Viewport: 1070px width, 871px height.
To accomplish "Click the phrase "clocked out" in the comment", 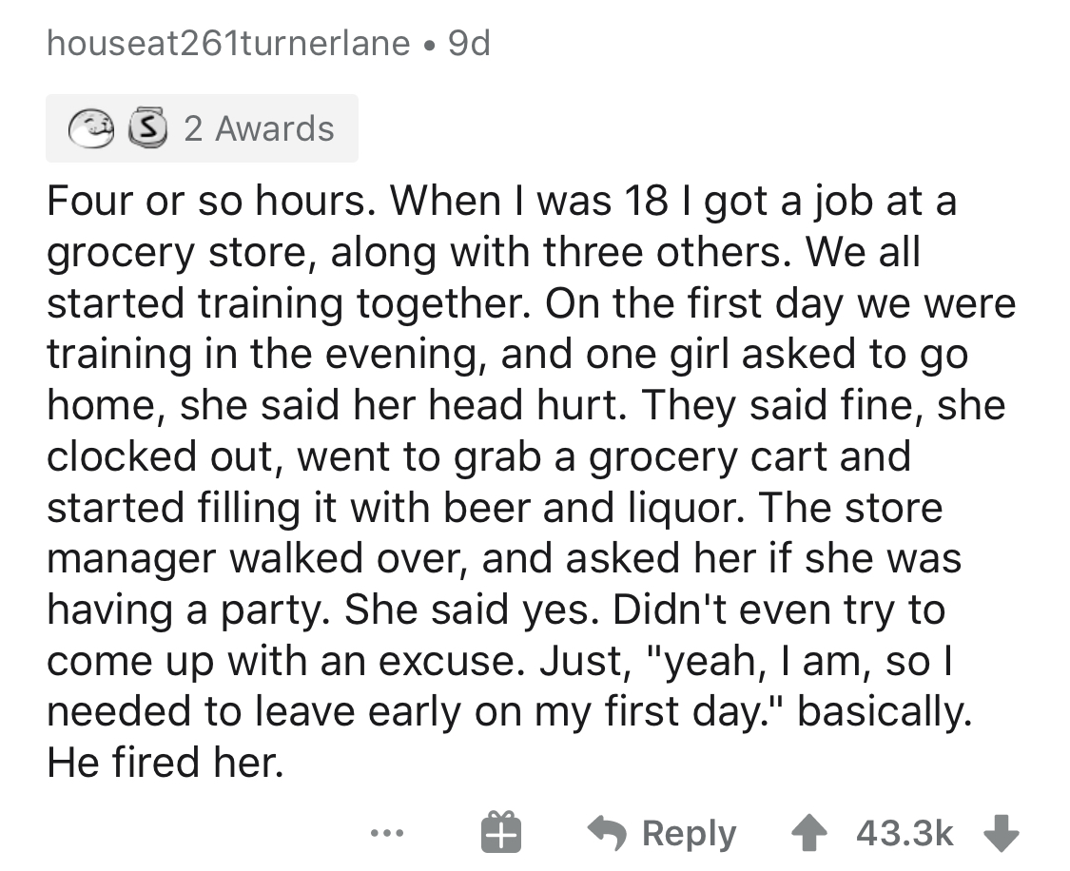I will (163, 456).
